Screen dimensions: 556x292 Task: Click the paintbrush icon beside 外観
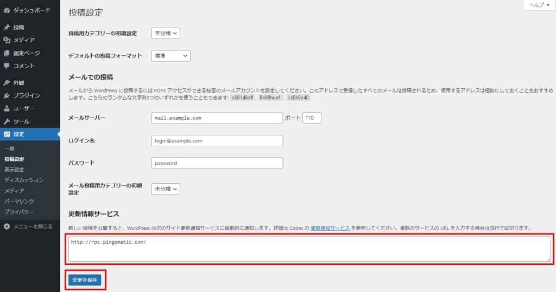[x=7, y=83]
